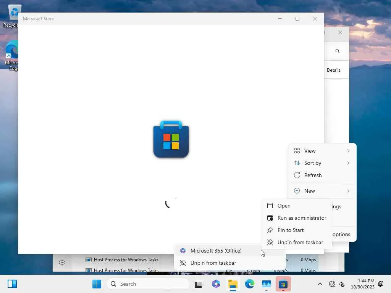Image resolution: width=391 pixels, height=293 pixels.
Task: Minimize the Microsoft Store window
Action: (x=280, y=19)
